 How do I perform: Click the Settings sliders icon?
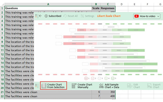click(82, 16)
